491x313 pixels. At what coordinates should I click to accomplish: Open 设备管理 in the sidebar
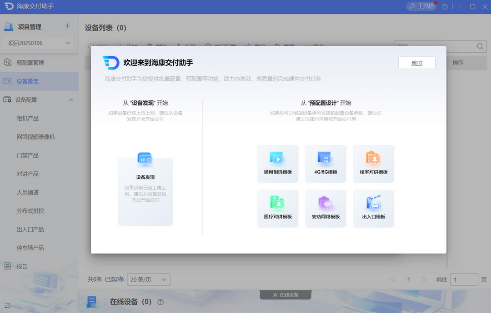39,81
